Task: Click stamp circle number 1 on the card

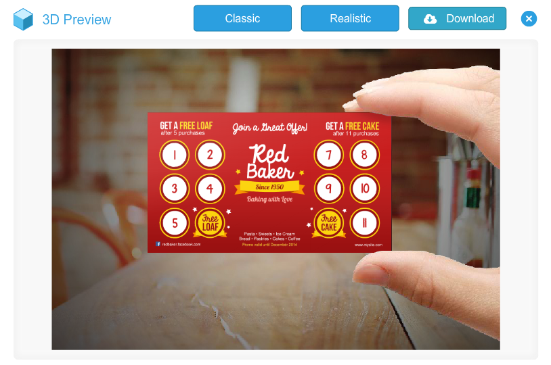Action: [x=174, y=155]
